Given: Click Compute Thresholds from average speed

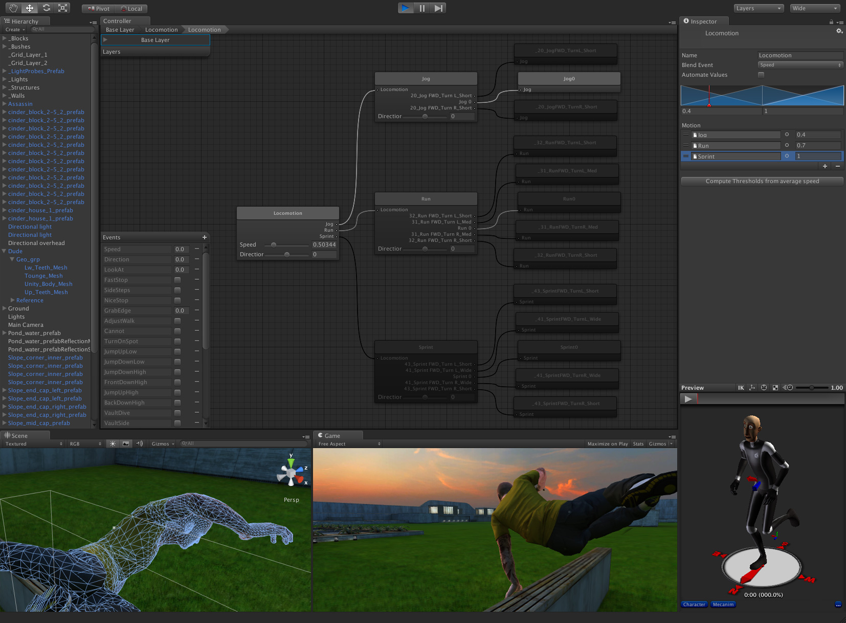Looking at the screenshot, I should [x=762, y=181].
